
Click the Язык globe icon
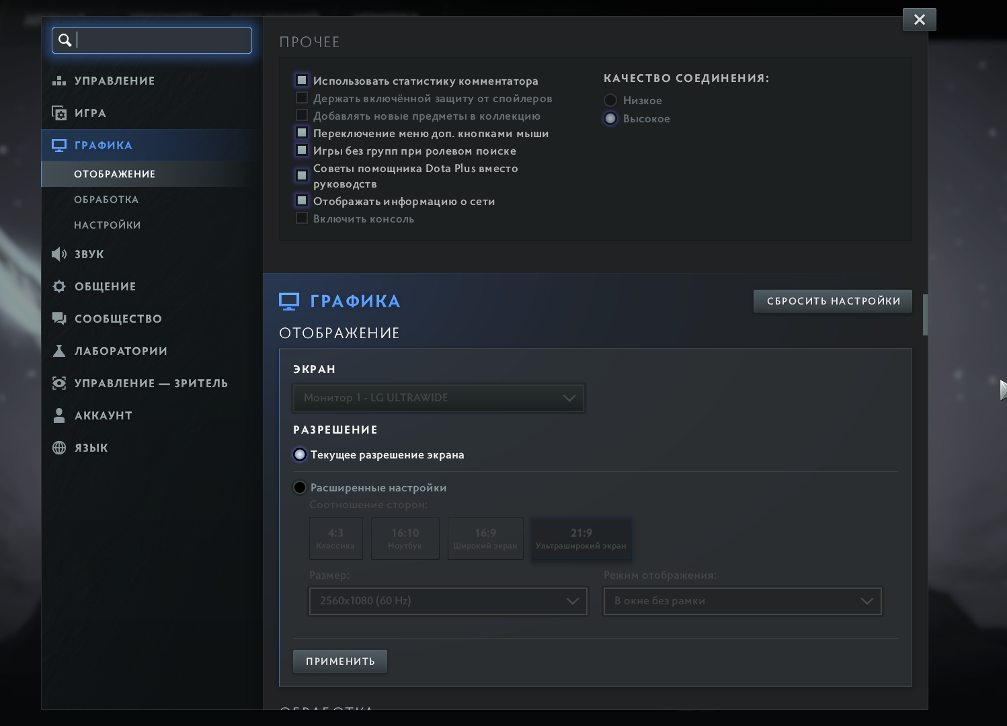point(59,448)
